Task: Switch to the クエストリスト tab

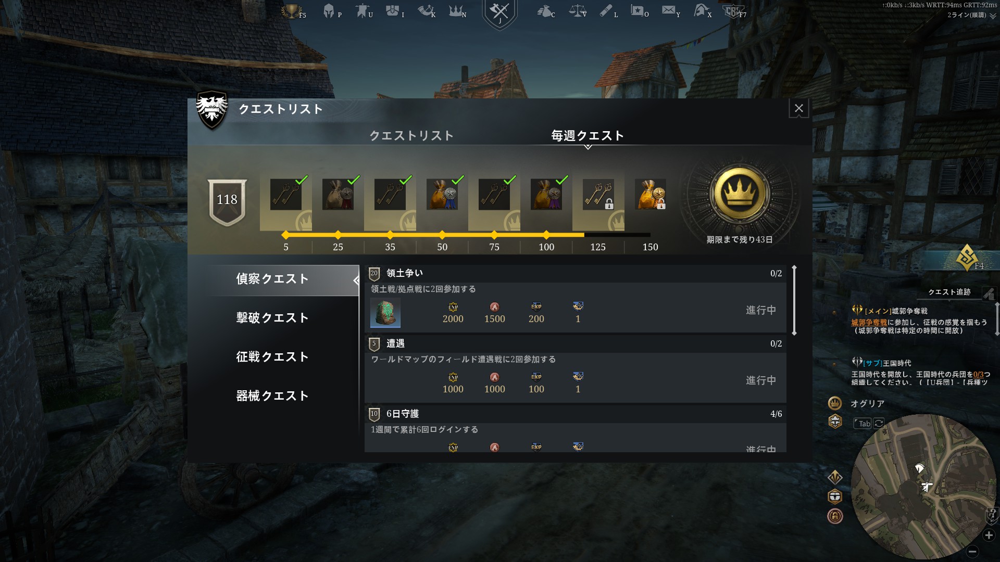Action: click(x=411, y=136)
